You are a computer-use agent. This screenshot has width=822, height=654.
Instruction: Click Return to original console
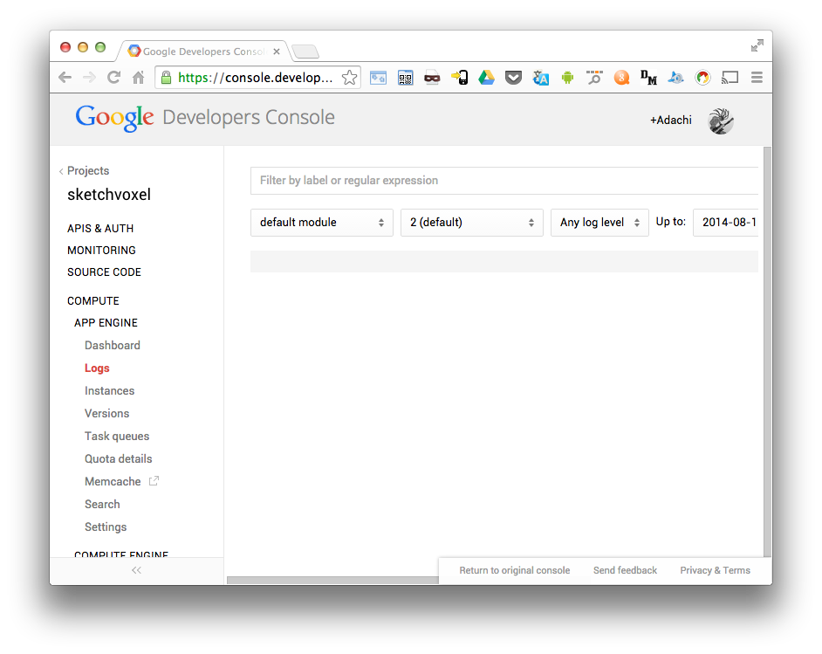point(514,570)
